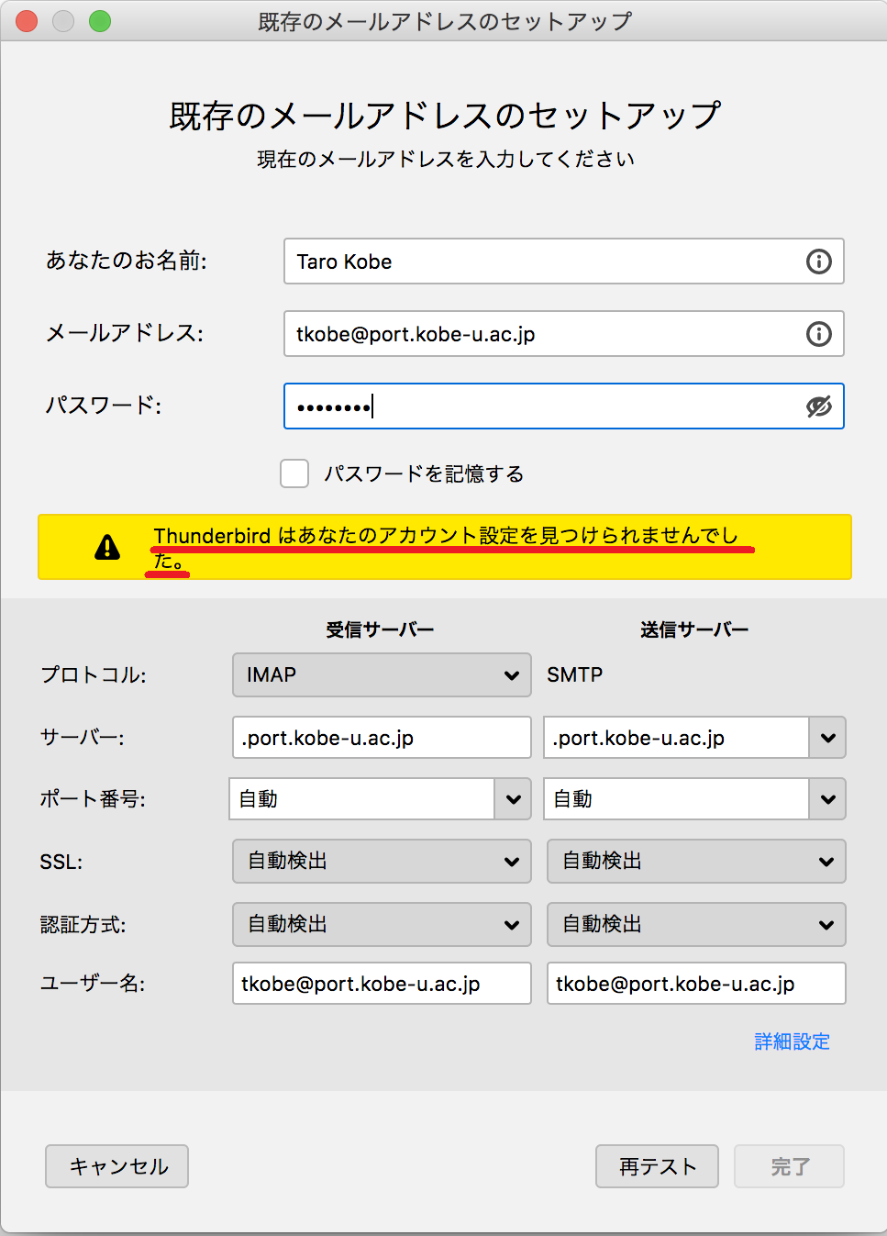Click the yellow warning triangle icon

[x=107, y=548]
